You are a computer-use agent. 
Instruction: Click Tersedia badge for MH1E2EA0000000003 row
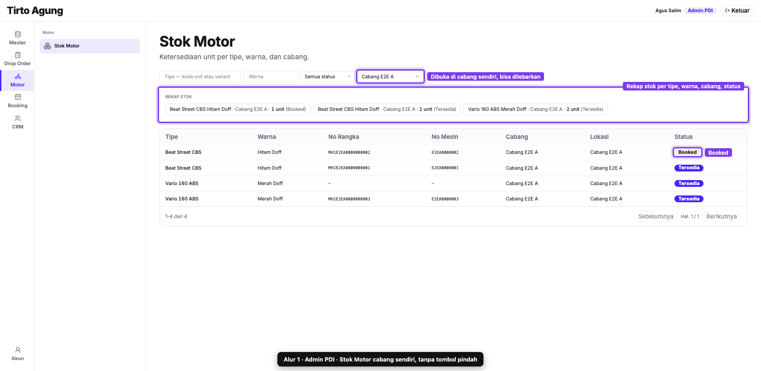(689, 199)
